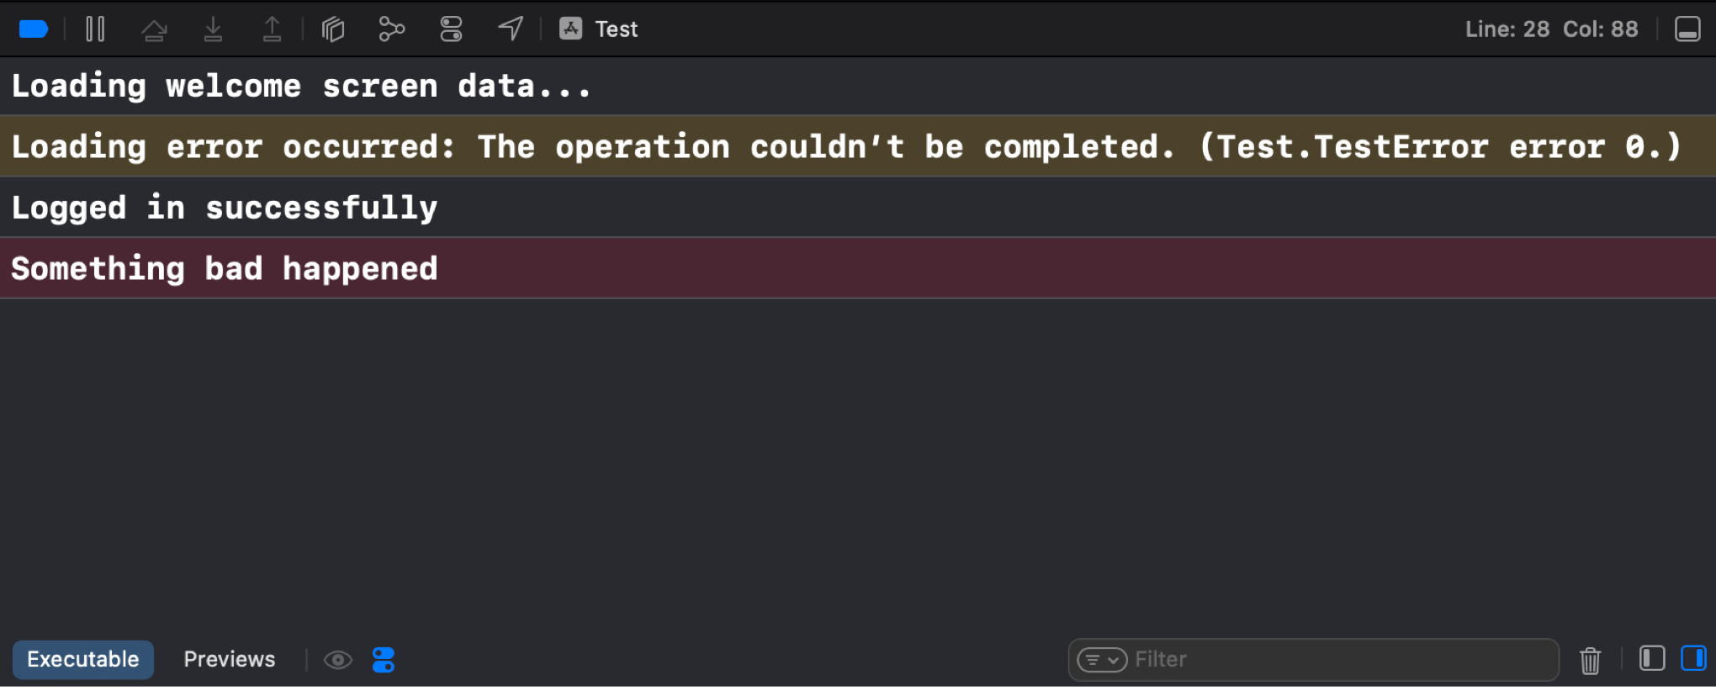Image resolution: width=1716 pixels, height=696 pixels.
Task: Show the variables view panel
Action: coord(1652,660)
